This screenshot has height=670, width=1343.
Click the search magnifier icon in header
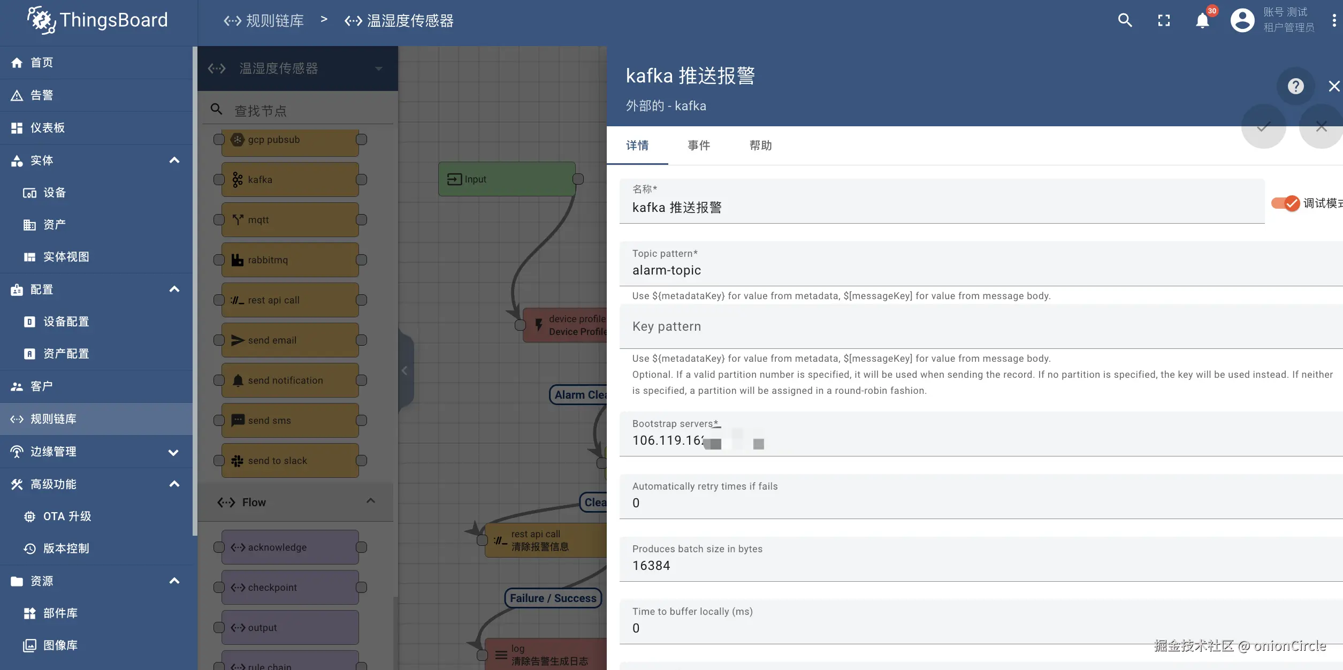(x=1125, y=20)
